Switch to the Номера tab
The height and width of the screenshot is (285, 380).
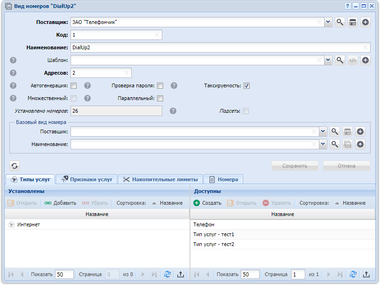click(x=223, y=179)
